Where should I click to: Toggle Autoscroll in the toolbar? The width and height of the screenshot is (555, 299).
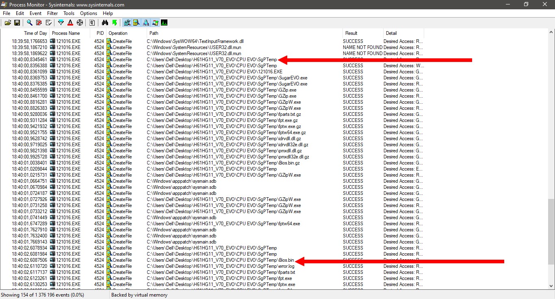[39, 23]
